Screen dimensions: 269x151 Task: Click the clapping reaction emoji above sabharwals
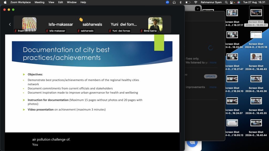point(81,19)
